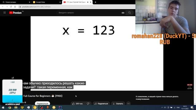This screenshot has width=196, height=110.
Task: Select the youtube.com address bar URL
Action: 36,7
